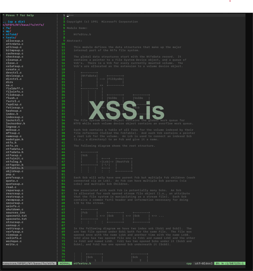Click utf-8[dos] encoding indicator
The width and height of the screenshot is (253, 271).
click(204, 263)
